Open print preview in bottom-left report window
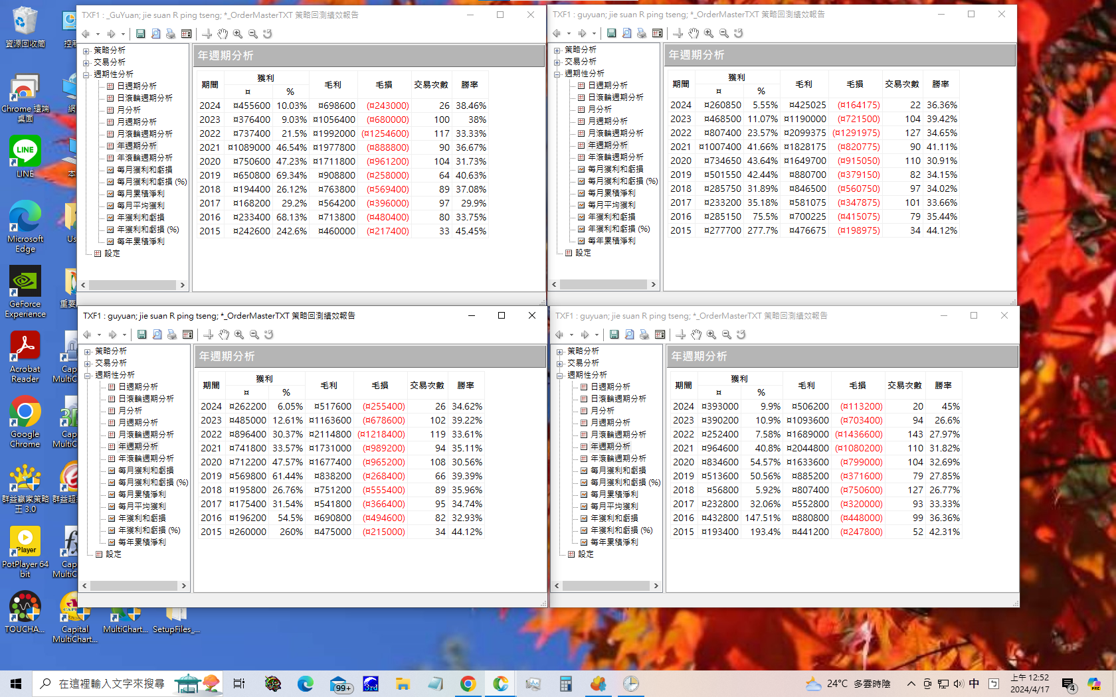1116x697 pixels. 157,335
